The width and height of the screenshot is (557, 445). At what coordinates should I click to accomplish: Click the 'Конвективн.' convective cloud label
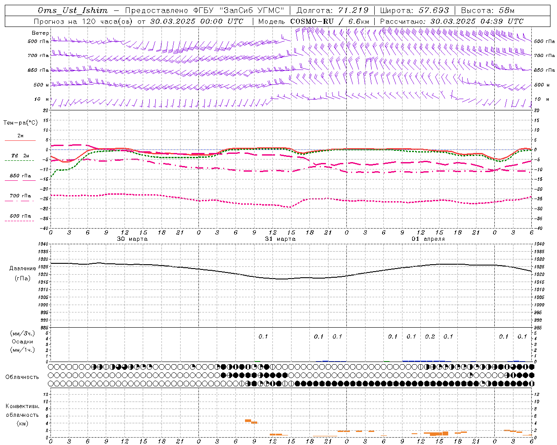point(23,406)
